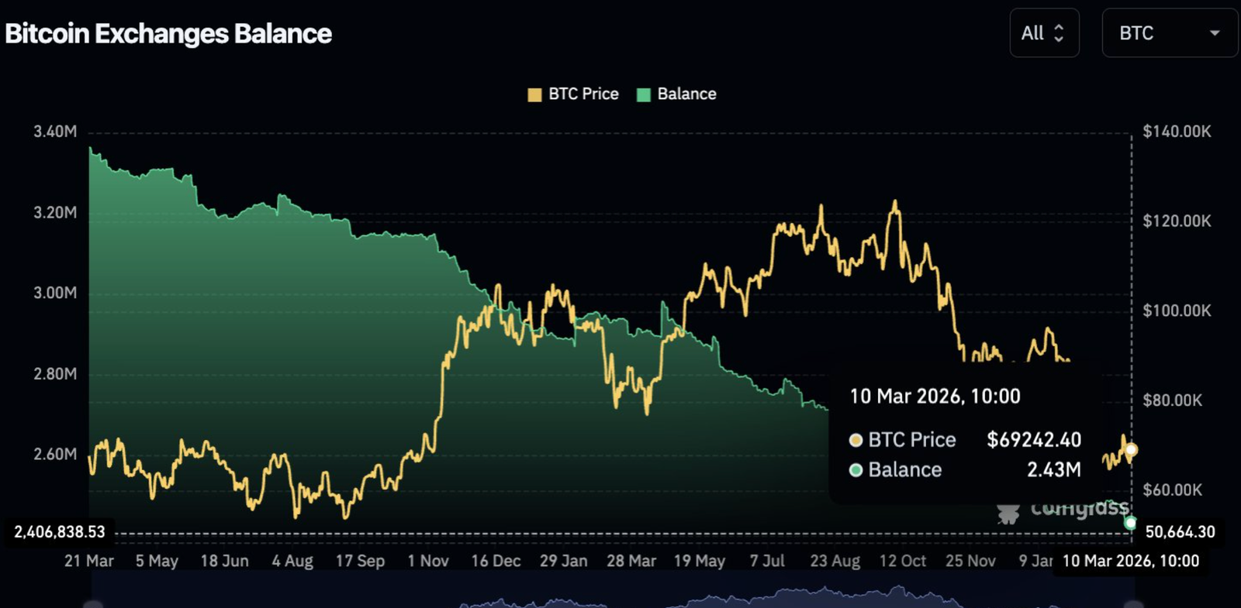The width and height of the screenshot is (1241, 608).
Task: Toggle the BTC Price legend series
Action: tap(582, 94)
